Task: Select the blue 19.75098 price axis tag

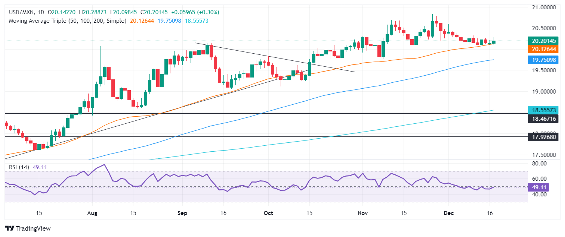Action: tap(544, 60)
